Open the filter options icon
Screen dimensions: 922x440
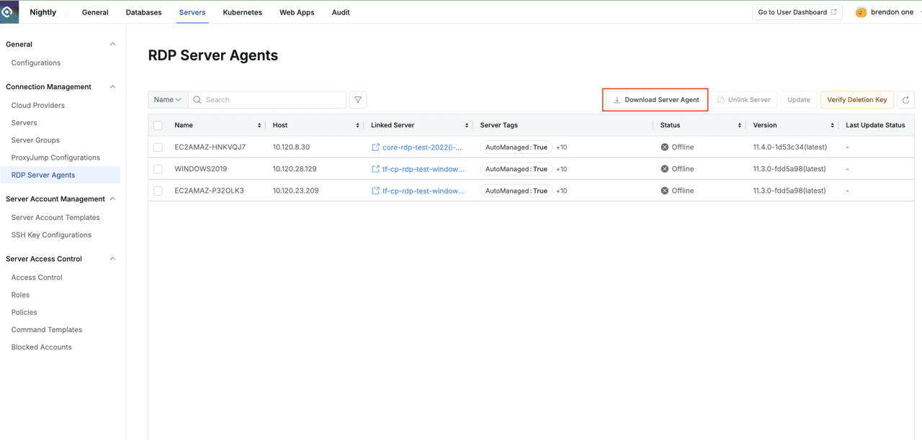click(x=358, y=99)
